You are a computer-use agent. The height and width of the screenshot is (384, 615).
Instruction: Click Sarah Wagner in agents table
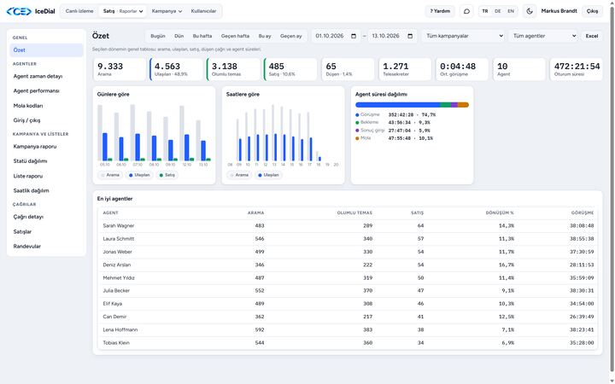pos(119,225)
